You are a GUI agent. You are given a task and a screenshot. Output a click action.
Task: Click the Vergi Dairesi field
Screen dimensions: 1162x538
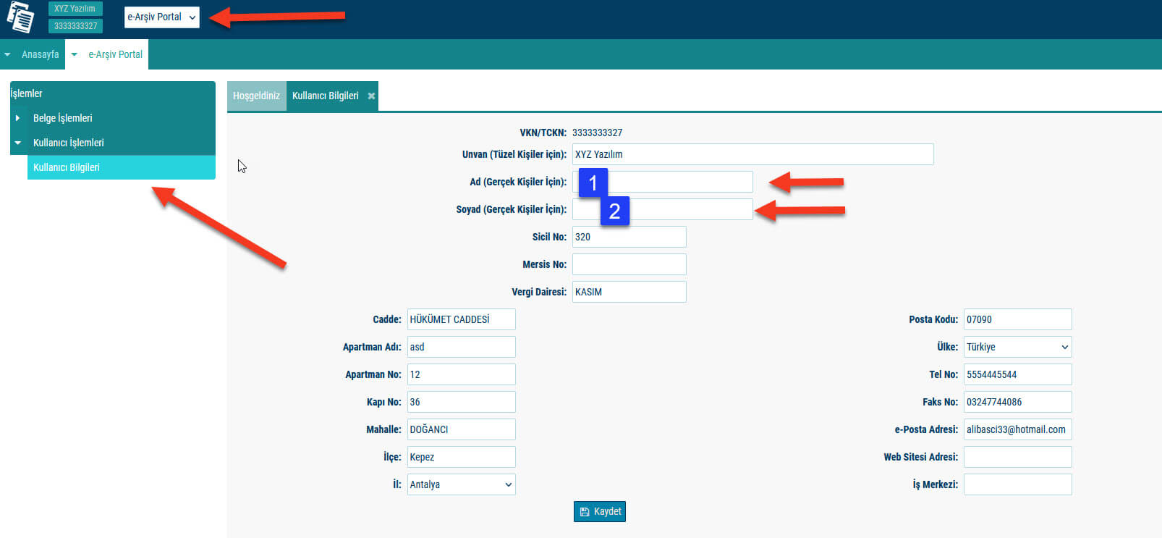(x=629, y=292)
